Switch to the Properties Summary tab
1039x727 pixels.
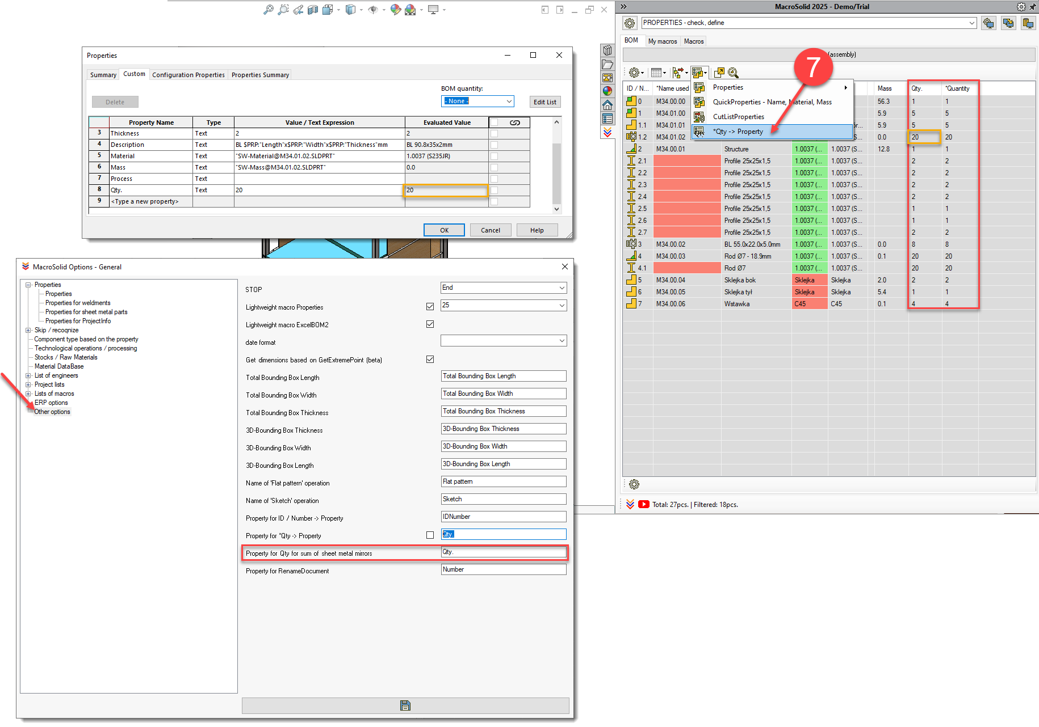(x=260, y=75)
